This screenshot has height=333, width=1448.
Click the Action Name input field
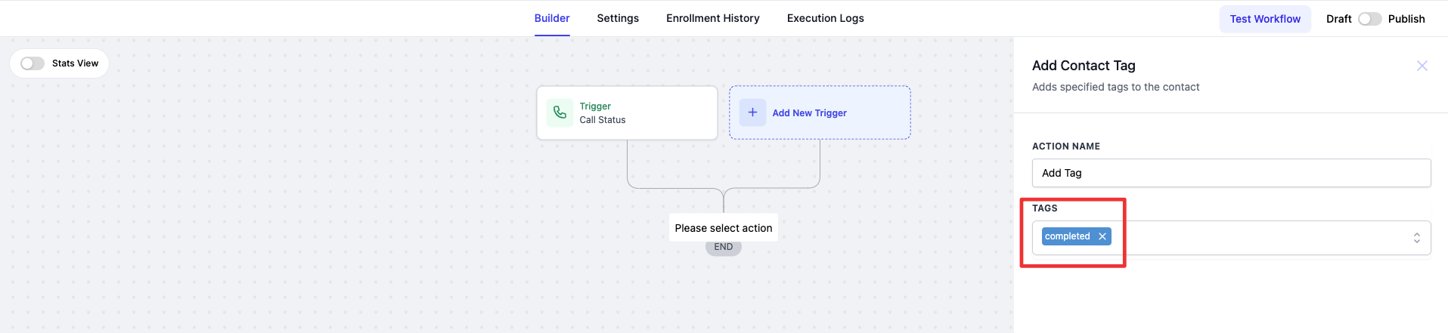click(x=1231, y=173)
